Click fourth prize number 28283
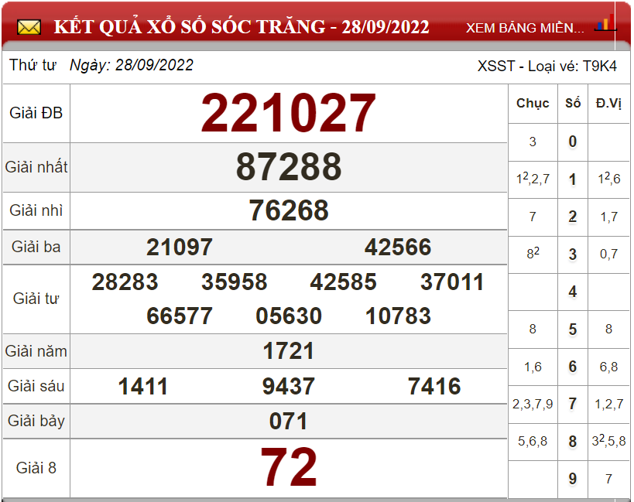Screen dimensions: 634x502 pos(125,282)
